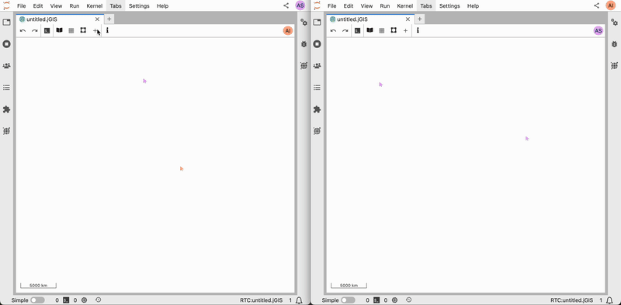The image size is (621, 305).
Task: Open collaboration panel in left window sidebar
Action: [6, 66]
